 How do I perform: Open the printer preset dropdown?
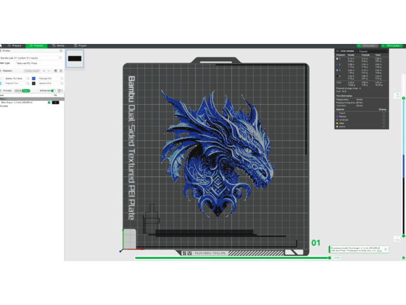click(29, 58)
